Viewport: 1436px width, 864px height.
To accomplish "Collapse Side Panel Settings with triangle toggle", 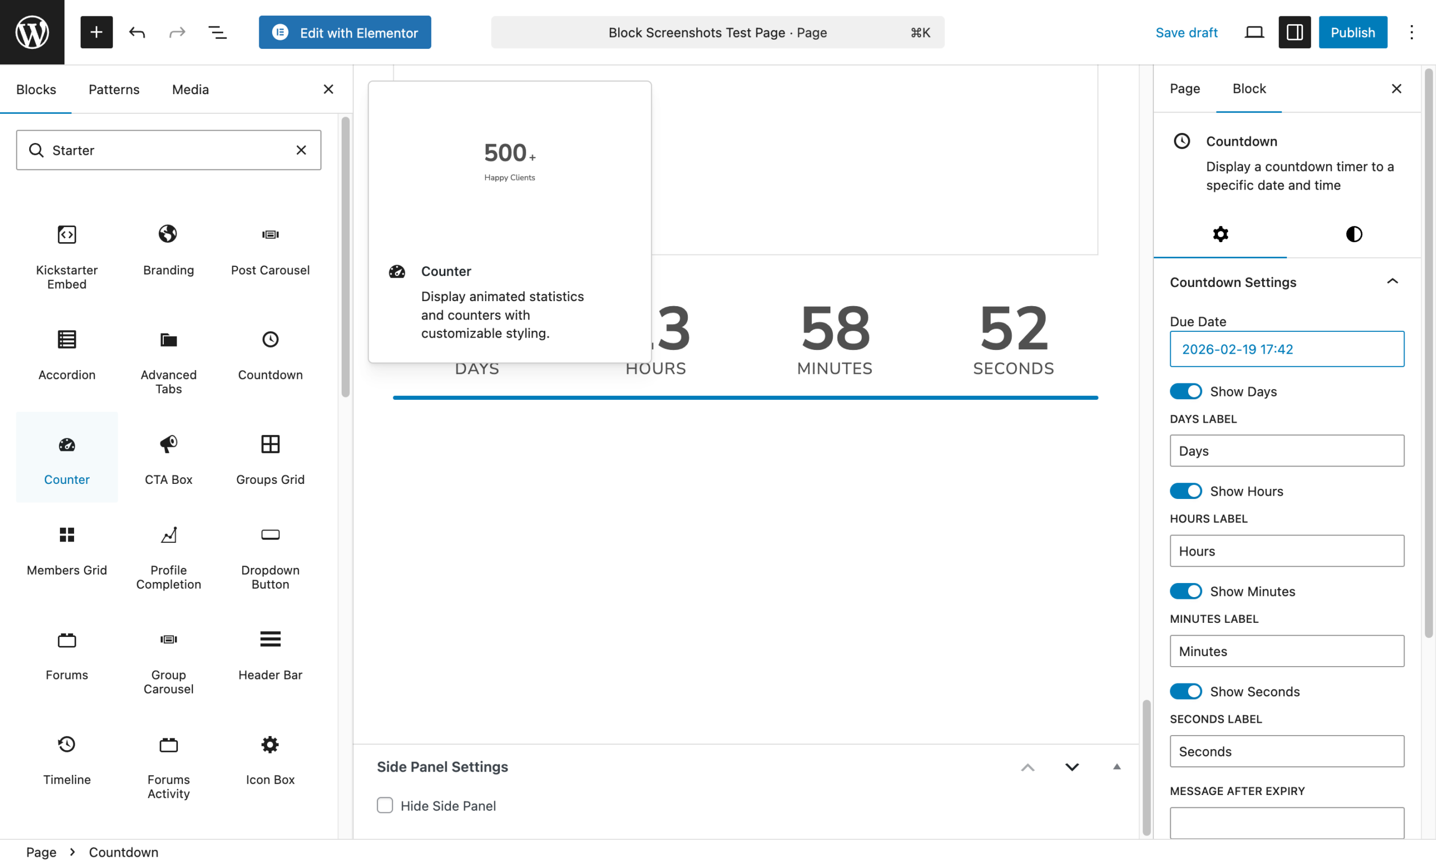I will (x=1117, y=767).
